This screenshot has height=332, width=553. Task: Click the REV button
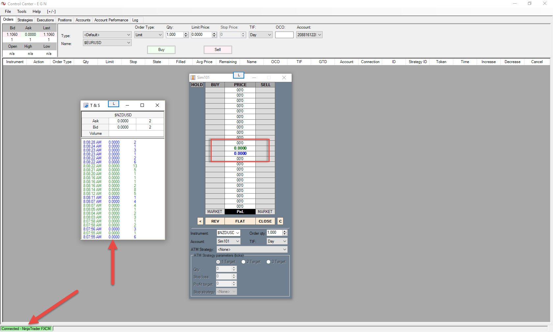tap(215, 221)
